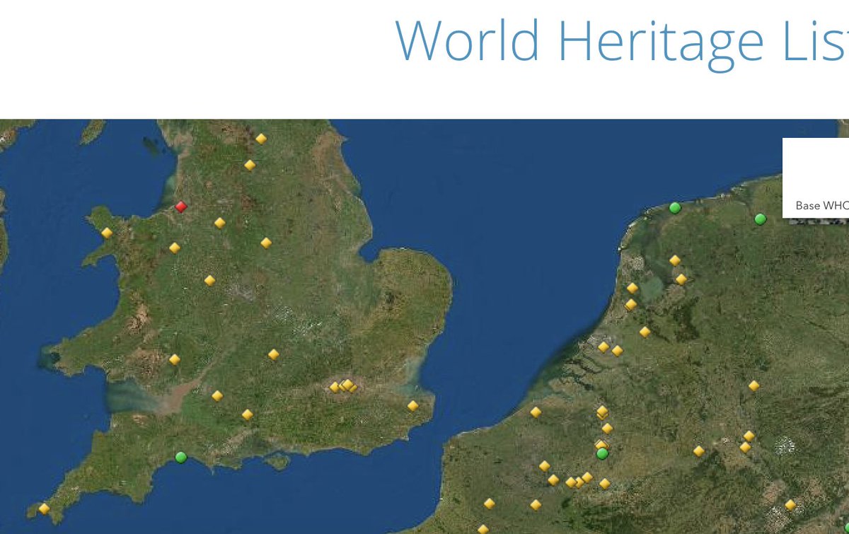This screenshot has height=534, width=849.
Task: Select the yellow diamond marker on Anglesey
Action: [x=107, y=233]
